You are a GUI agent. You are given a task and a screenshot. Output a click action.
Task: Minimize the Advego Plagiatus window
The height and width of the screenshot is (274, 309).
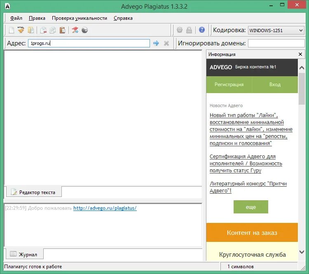[x=271, y=5]
